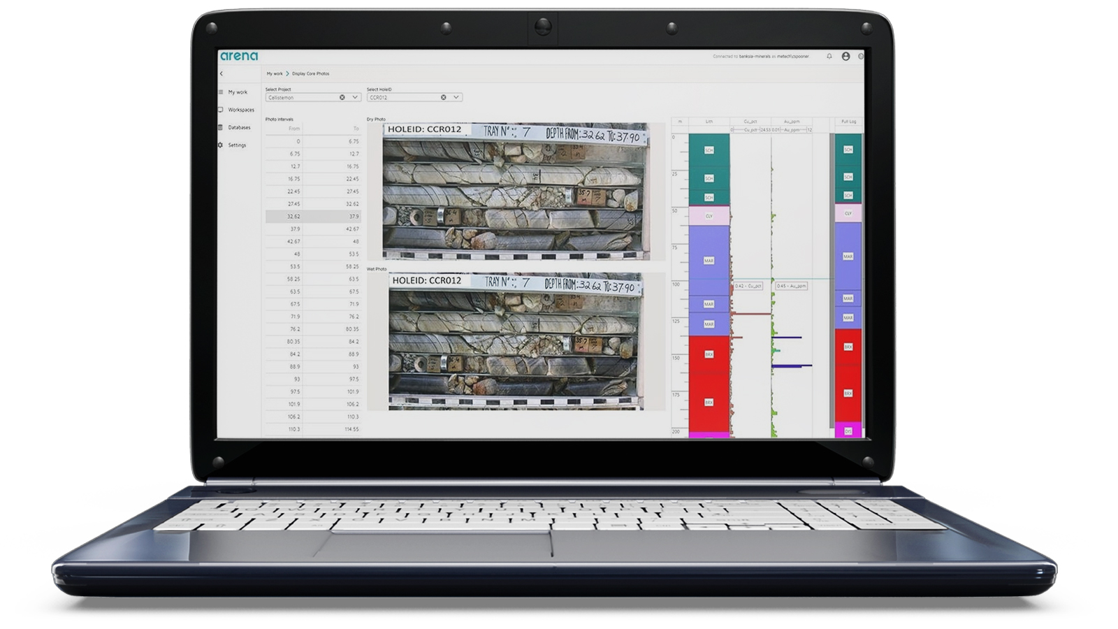Clear the CCR012 HoleID selection
The height and width of the screenshot is (629, 1118).
coord(444,97)
